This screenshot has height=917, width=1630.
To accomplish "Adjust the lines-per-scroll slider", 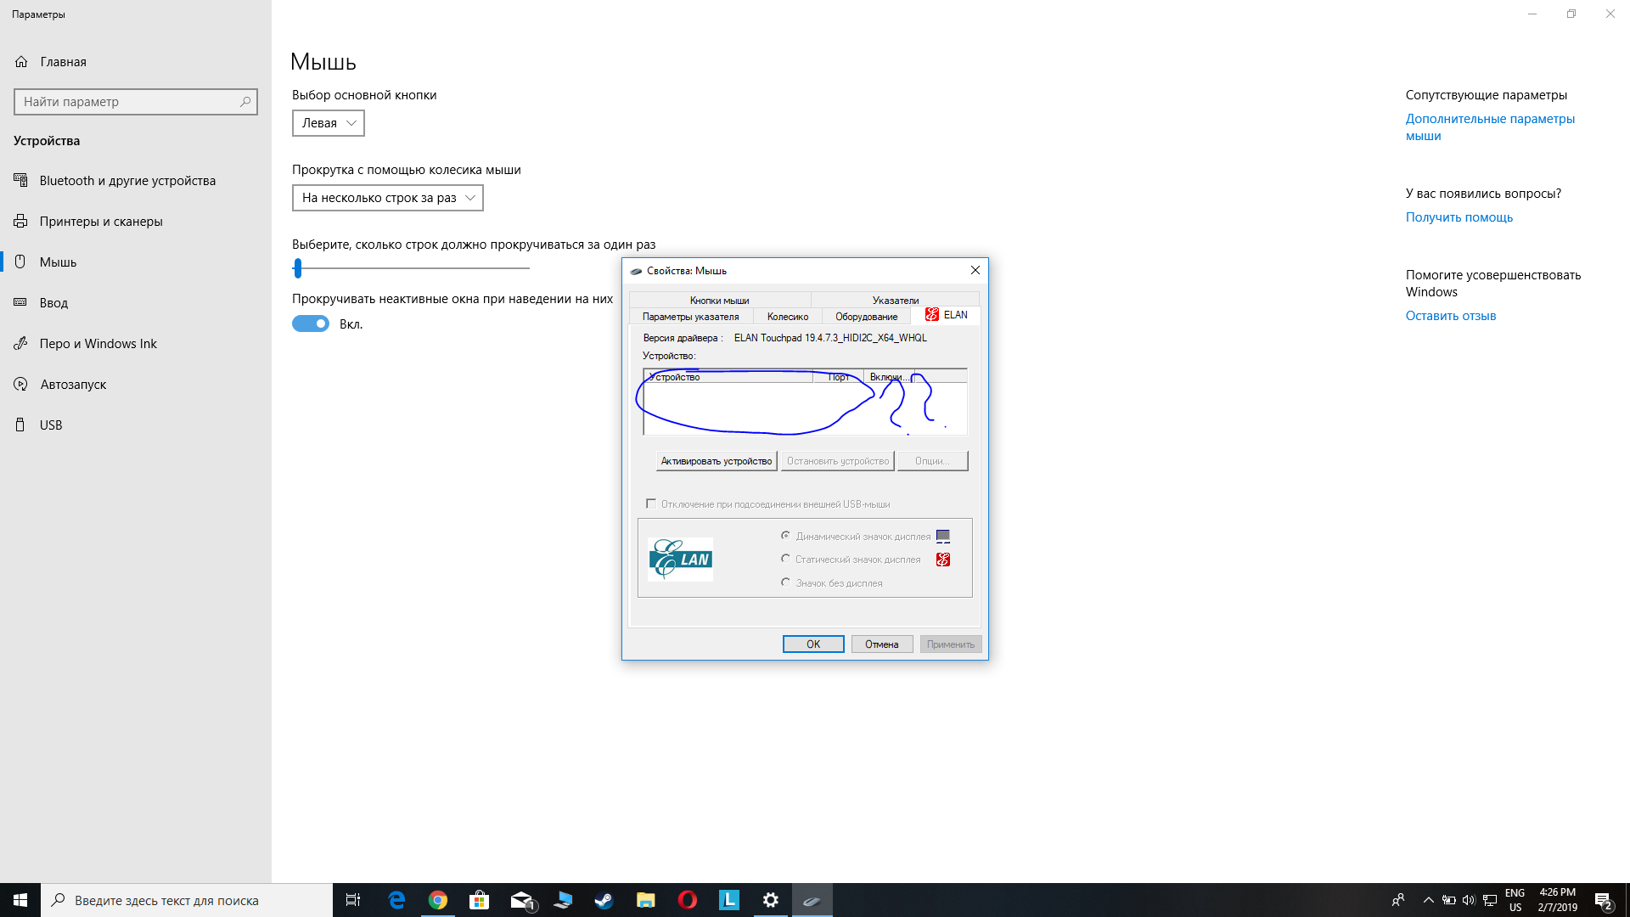I will [x=298, y=267].
